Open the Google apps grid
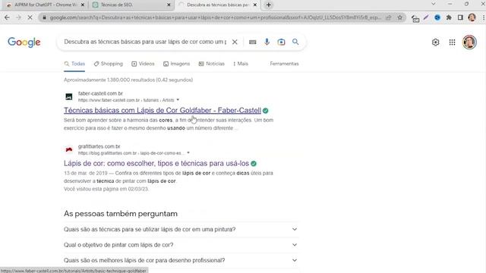This screenshot has width=486, height=273. (x=453, y=42)
